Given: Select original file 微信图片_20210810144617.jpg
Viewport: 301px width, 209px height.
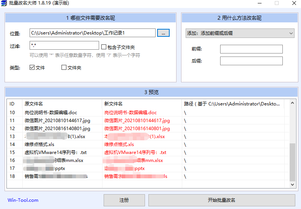Looking at the screenshot, I should coord(57,121).
